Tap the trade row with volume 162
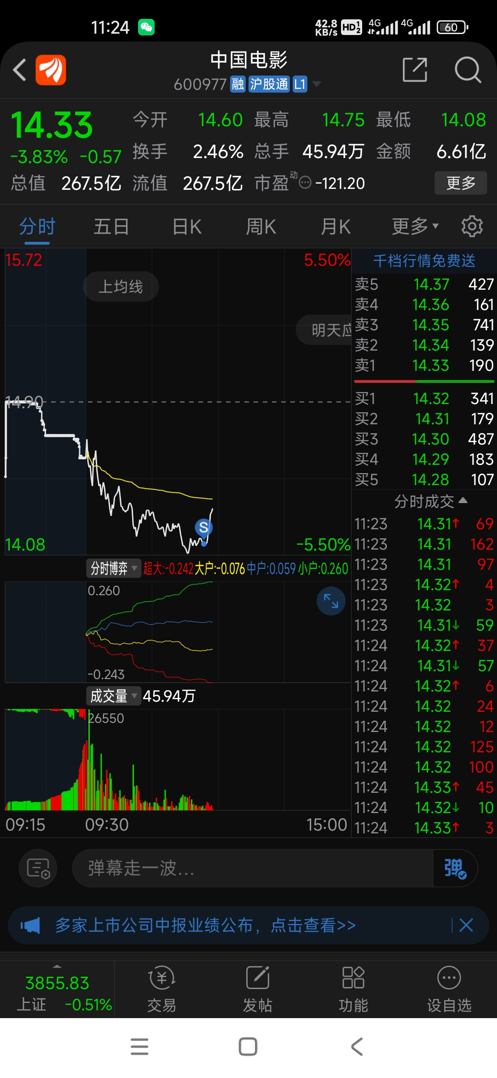The width and height of the screenshot is (497, 1078). 424,544
